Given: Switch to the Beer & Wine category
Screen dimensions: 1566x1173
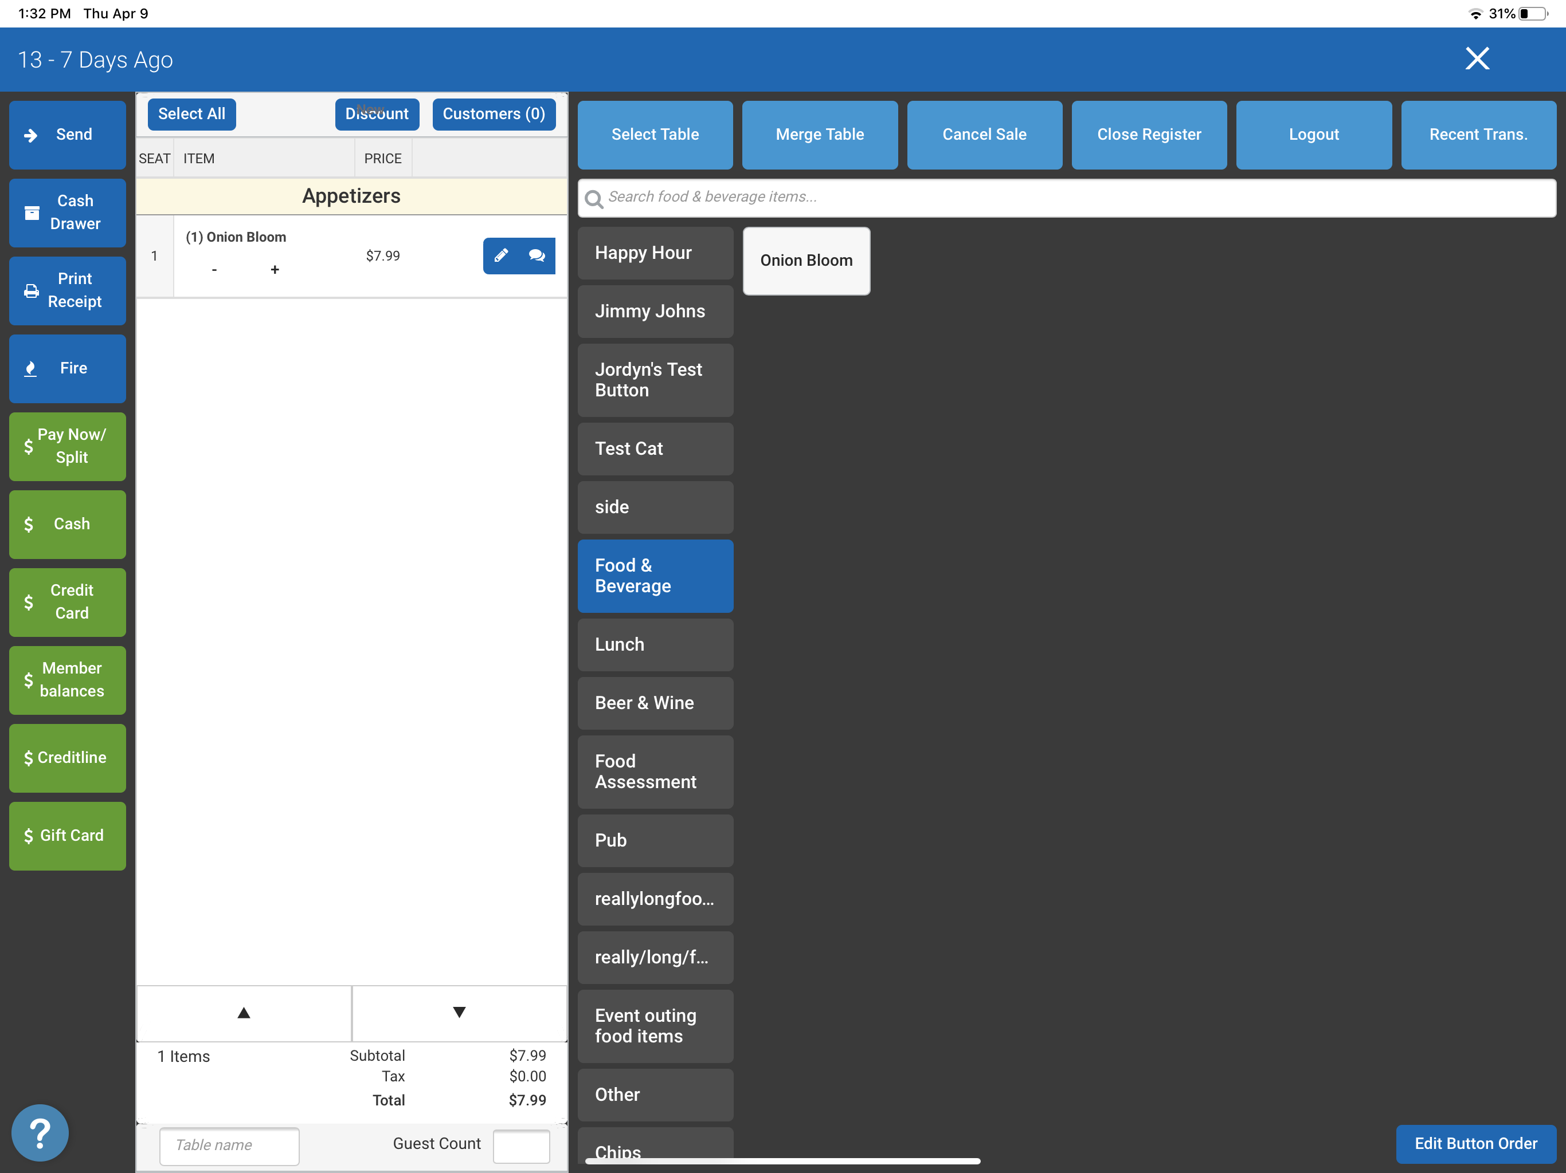Looking at the screenshot, I should [655, 703].
